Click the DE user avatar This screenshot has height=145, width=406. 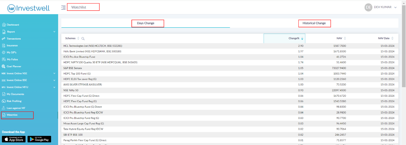click(368, 7)
